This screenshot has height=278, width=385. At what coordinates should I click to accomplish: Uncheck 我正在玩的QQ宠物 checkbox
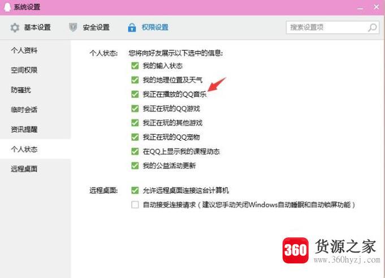click(135, 137)
